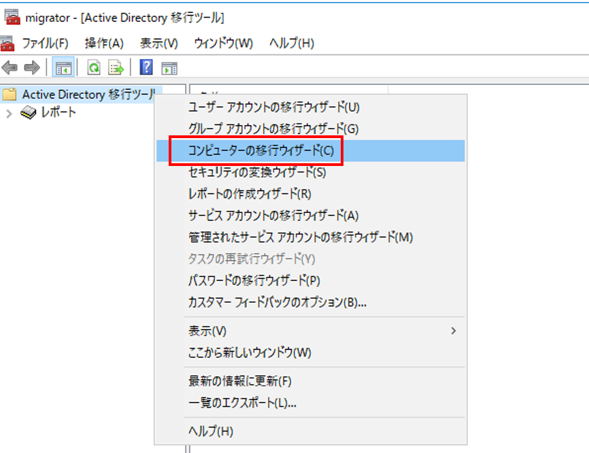Choose 一覧のエクスポート(L)...
This screenshot has width=589, height=453.
(311, 403)
